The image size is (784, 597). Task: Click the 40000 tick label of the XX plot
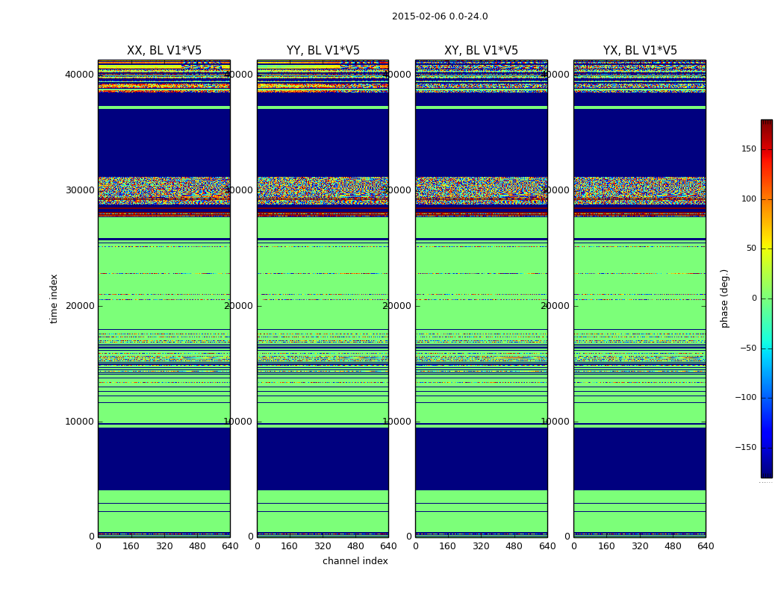coord(79,74)
